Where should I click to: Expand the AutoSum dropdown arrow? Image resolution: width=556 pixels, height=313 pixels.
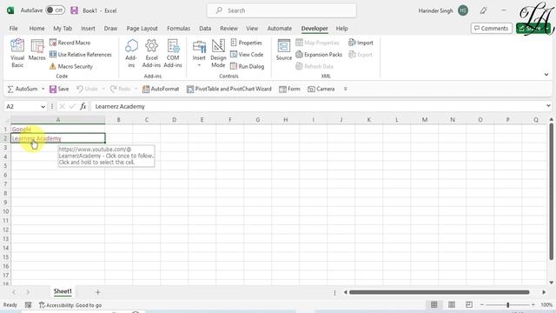43,89
